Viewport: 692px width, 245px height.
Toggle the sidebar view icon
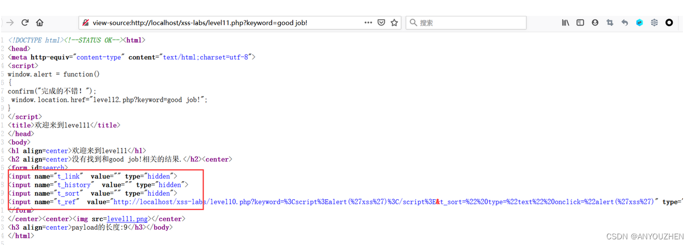[580, 23]
